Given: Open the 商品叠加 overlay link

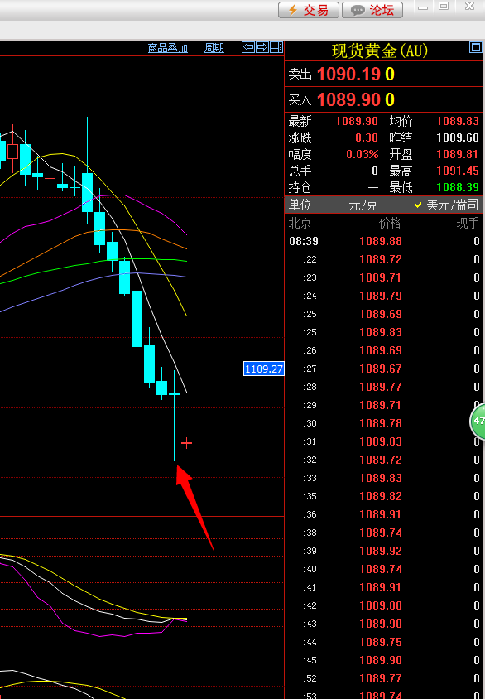Looking at the screenshot, I should (x=168, y=48).
